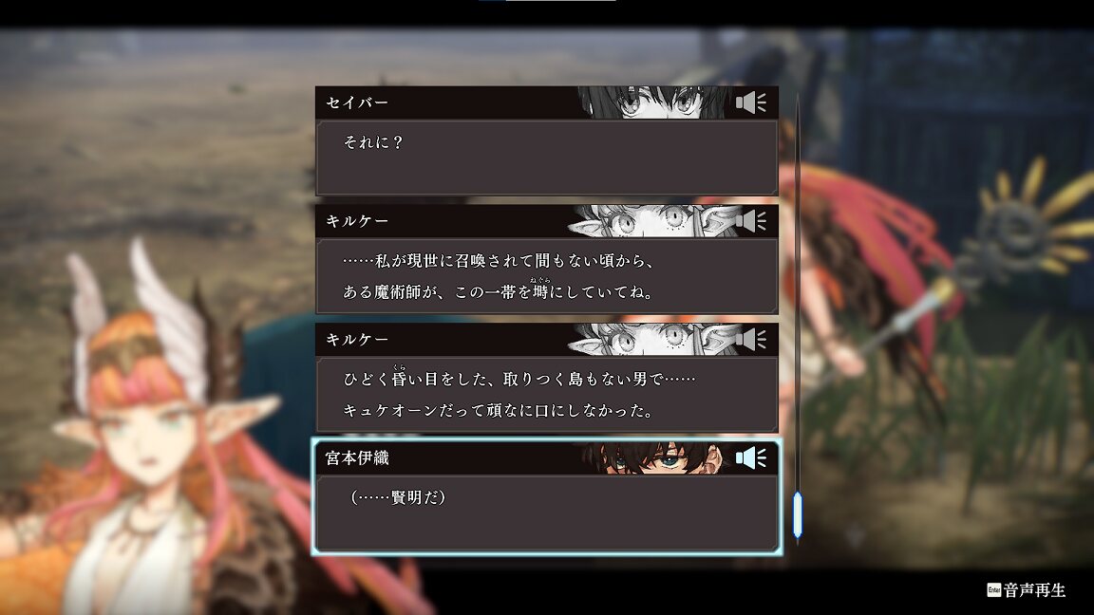Click the 音声再生 button

[x=1027, y=590]
